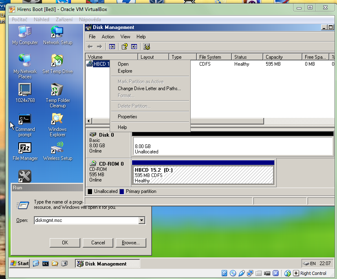Open the File menu in Disk Management
337x279 pixels.
92,37
